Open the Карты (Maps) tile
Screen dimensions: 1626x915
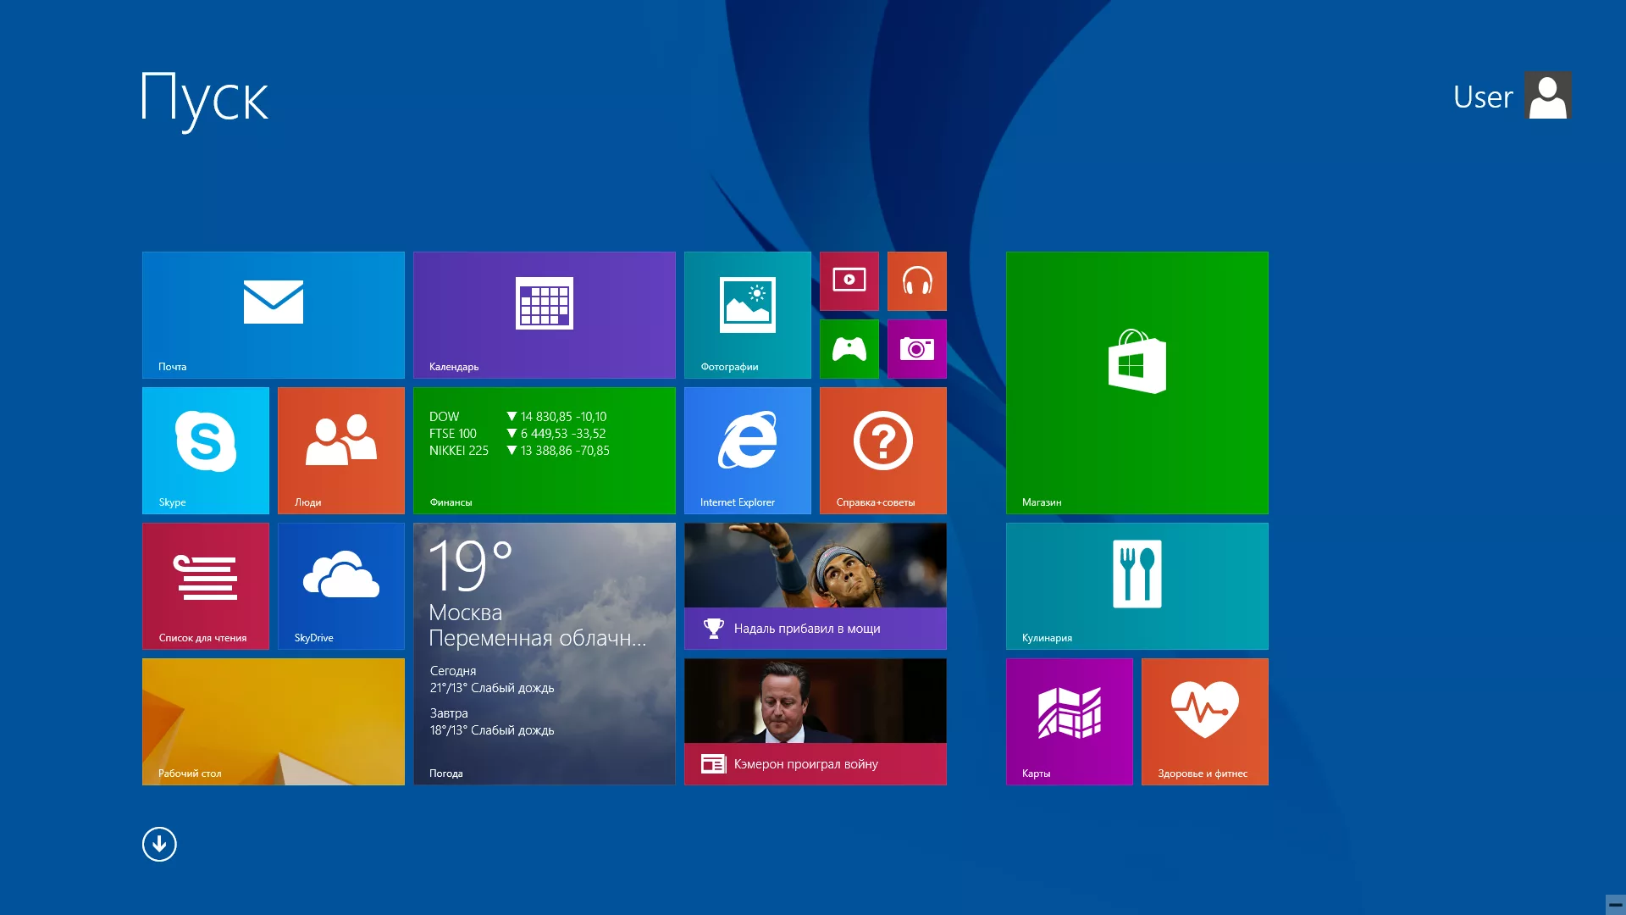pos(1069,721)
